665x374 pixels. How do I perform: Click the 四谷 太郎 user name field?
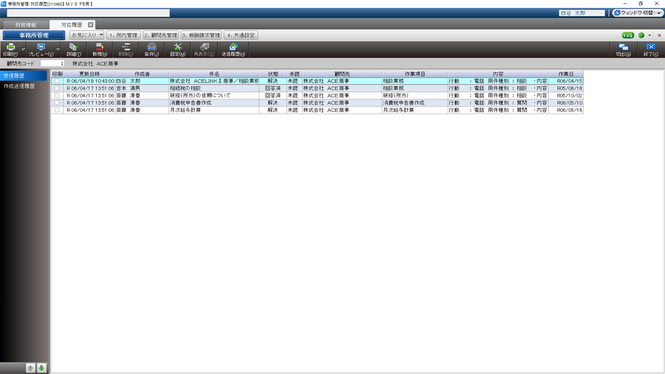click(582, 13)
